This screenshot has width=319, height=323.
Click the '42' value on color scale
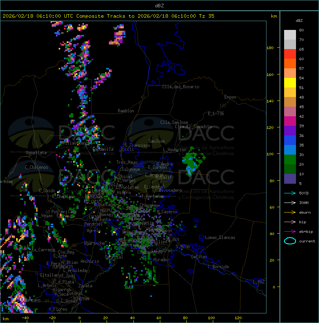pos(301,116)
